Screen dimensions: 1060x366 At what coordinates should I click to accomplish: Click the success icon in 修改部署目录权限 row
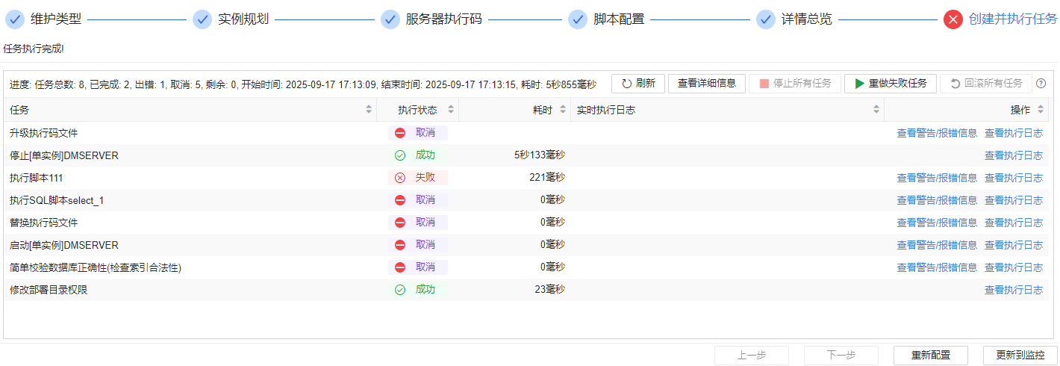pyautogui.click(x=400, y=290)
